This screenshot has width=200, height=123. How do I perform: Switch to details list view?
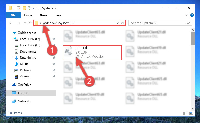click(x=185, y=113)
